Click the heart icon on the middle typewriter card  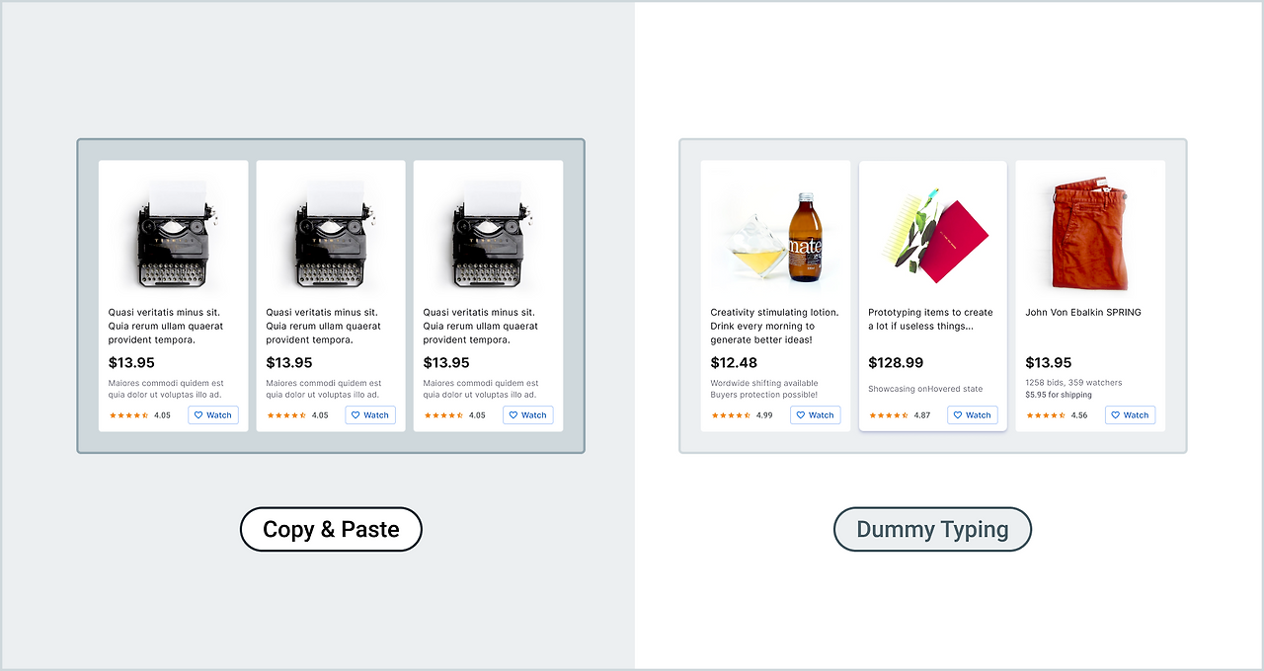355,415
